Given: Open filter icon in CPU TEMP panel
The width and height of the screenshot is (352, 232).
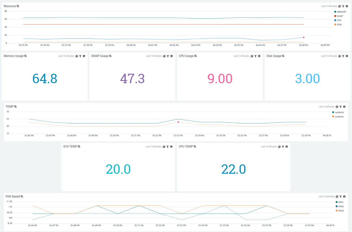Looking at the screenshot, I should coord(283,147).
